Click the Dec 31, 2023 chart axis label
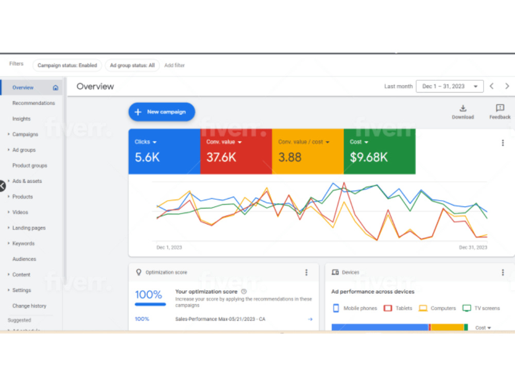Image resolution: width=515 pixels, height=386 pixels. point(473,248)
